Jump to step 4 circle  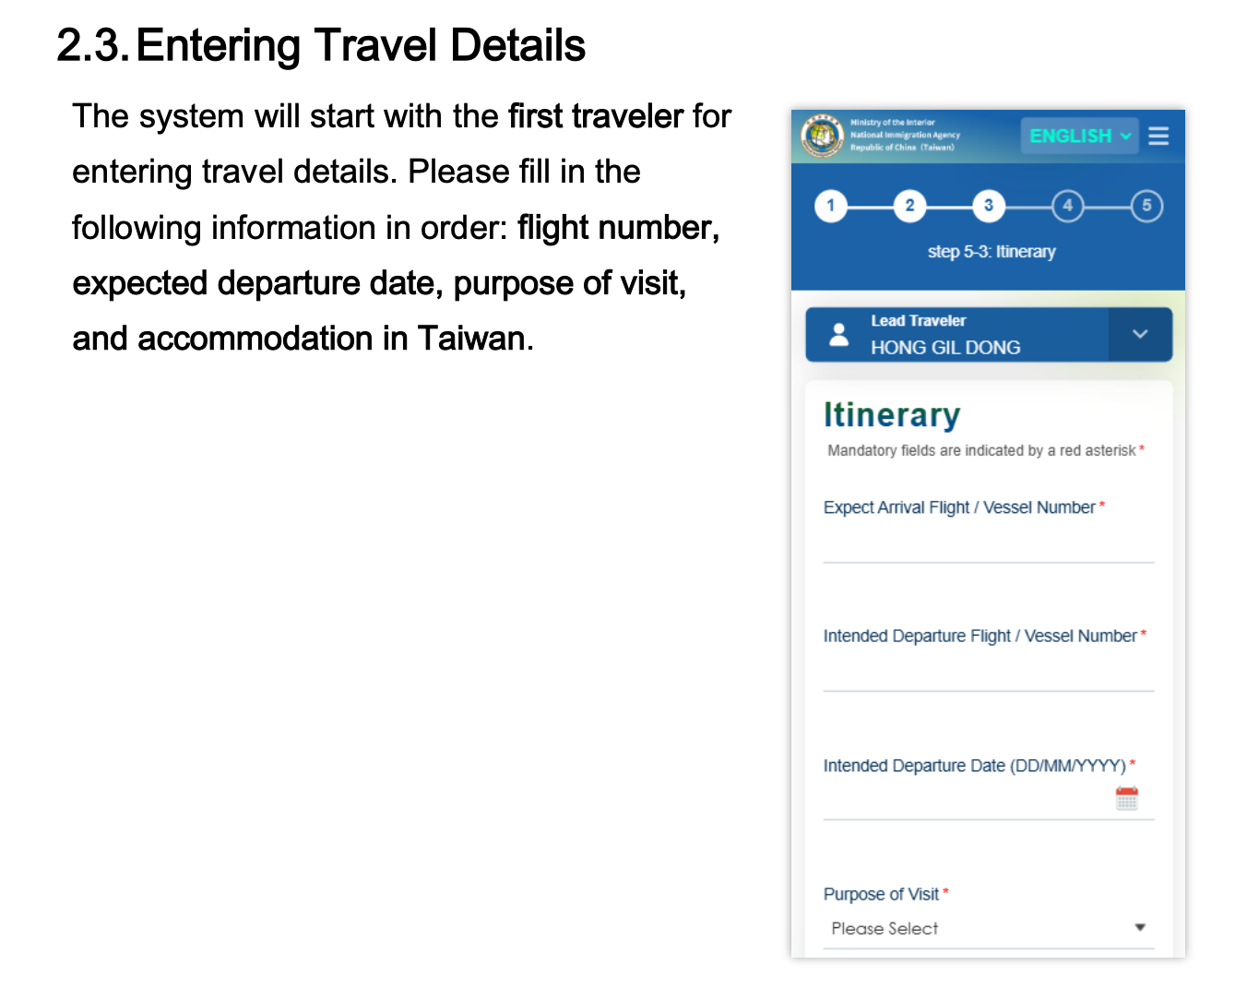tap(1067, 206)
